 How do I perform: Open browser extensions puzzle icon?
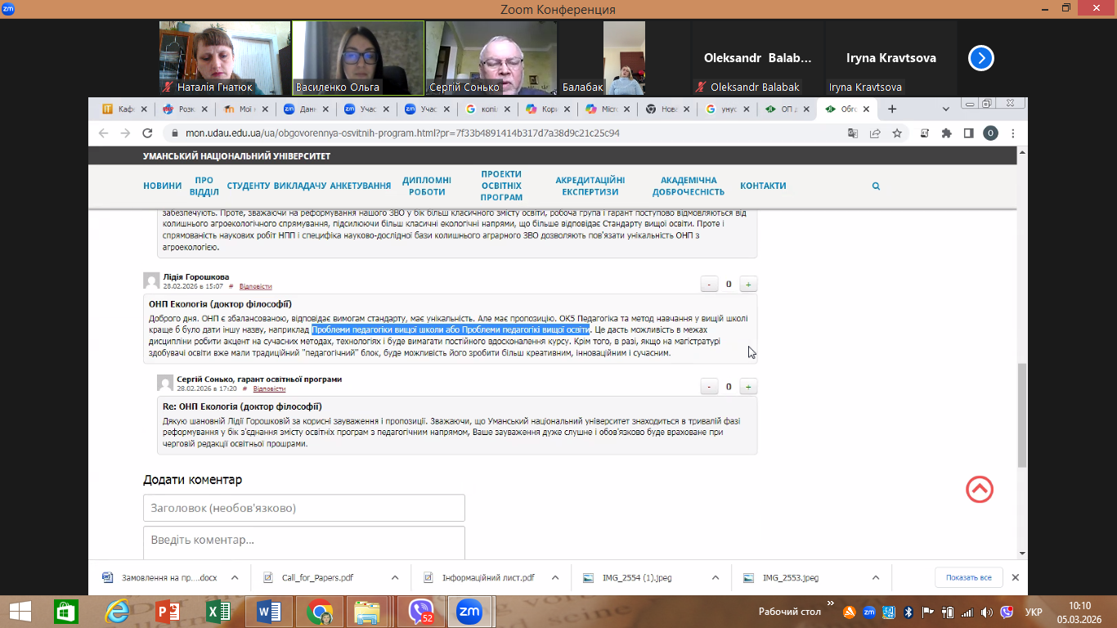click(947, 133)
